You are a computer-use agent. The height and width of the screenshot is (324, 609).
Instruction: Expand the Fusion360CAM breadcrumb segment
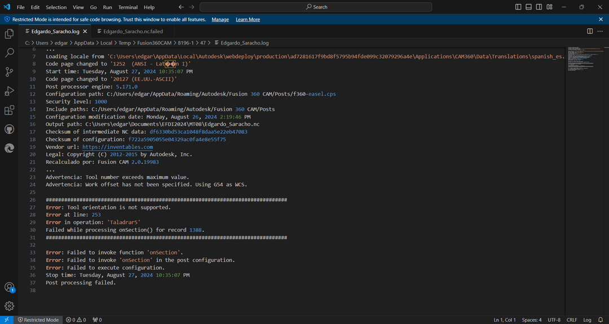pos(155,43)
